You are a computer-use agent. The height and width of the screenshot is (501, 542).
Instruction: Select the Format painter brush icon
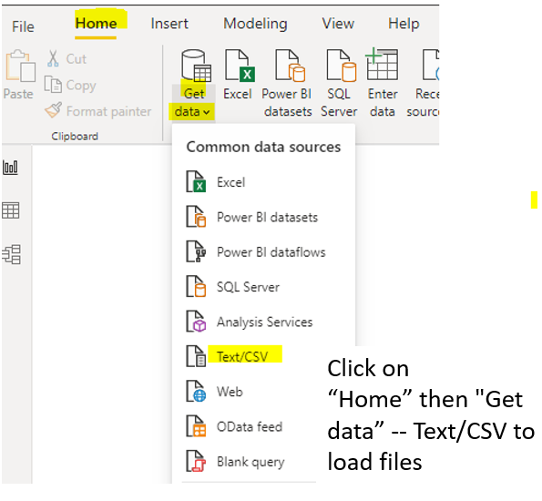coord(54,110)
